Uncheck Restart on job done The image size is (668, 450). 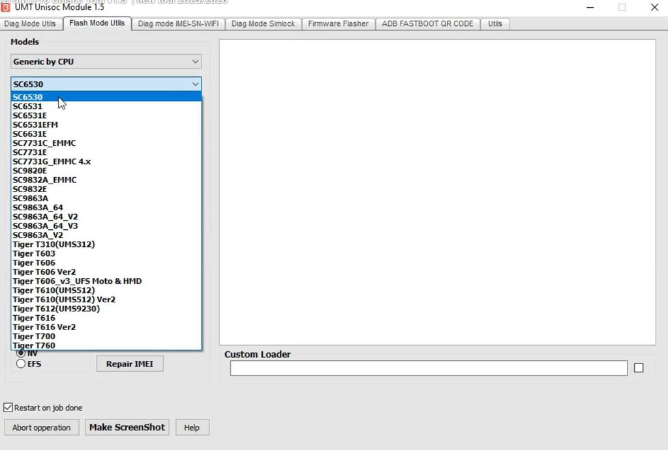click(8, 408)
